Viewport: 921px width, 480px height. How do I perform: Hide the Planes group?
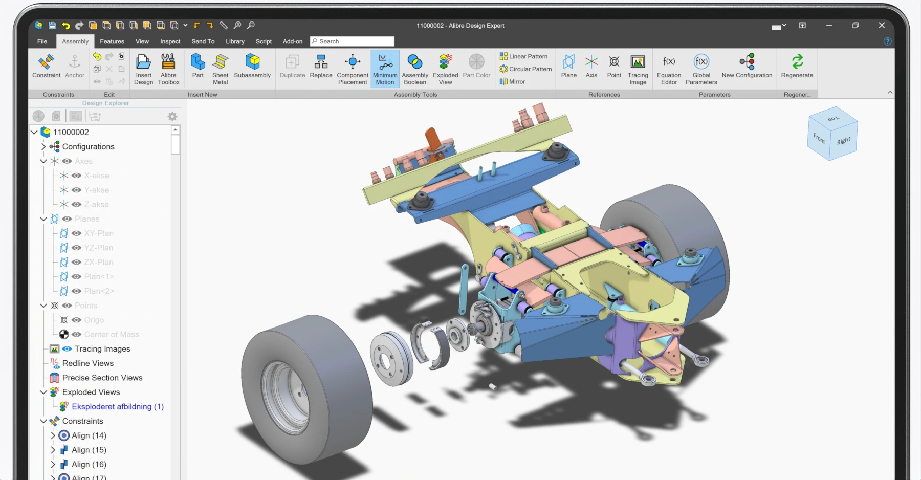point(67,219)
